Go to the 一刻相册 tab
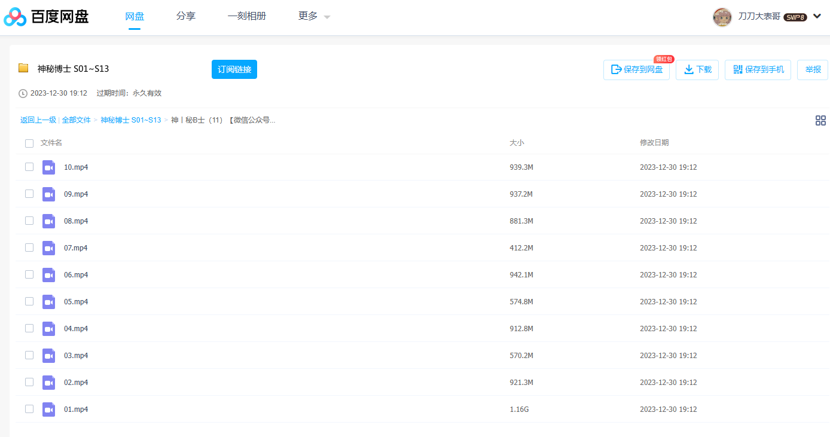Image resolution: width=830 pixels, height=437 pixels. (246, 16)
